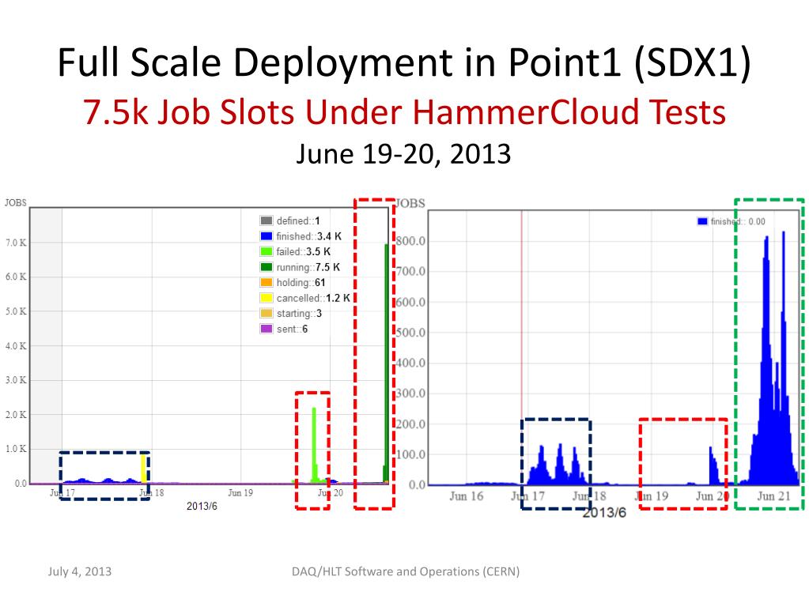Click the '5.0 K' y-axis label
This screenshot has width=809, height=599.
[16, 311]
